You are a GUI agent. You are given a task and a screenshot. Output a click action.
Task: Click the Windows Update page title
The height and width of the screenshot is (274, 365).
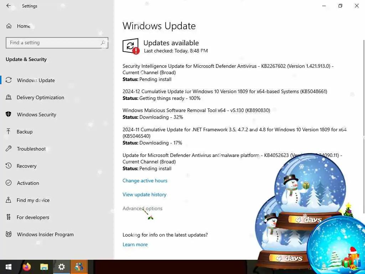(x=159, y=26)
